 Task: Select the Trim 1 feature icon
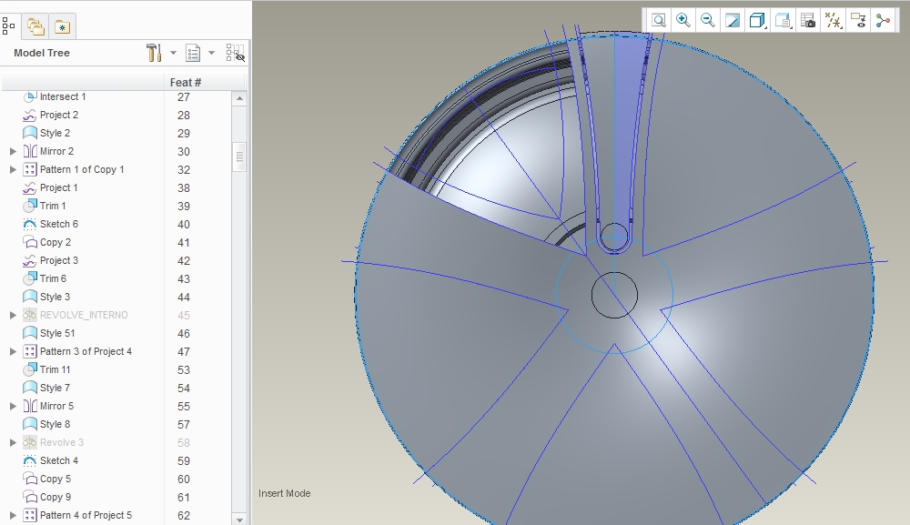pos(30,206)
